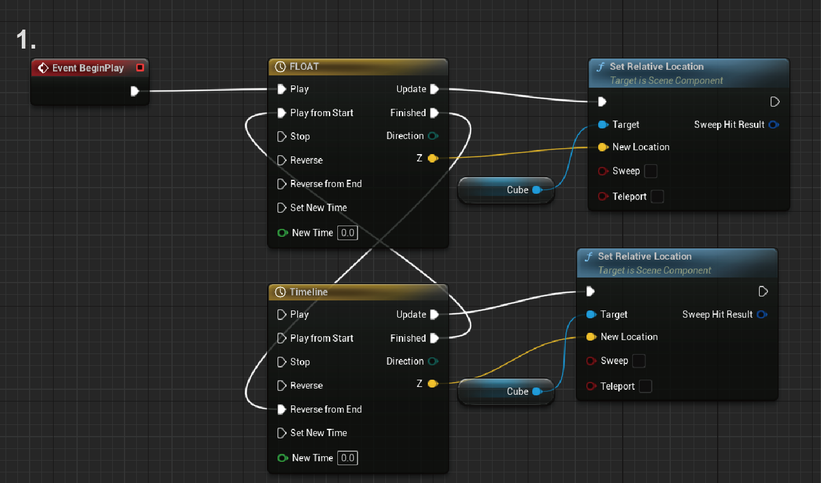Click Target pin on lower Set Relative Location
This screenshot has height=483, width=821.
click(591, 314)
